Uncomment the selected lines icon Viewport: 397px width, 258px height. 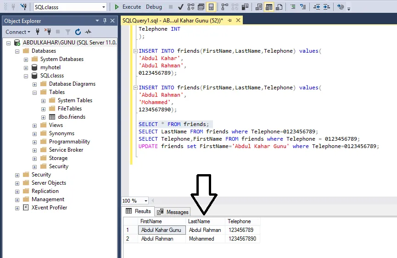tap(303, 7)
